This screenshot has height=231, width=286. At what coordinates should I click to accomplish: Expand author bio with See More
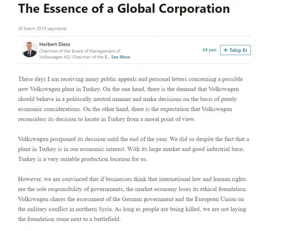[120, 57]
